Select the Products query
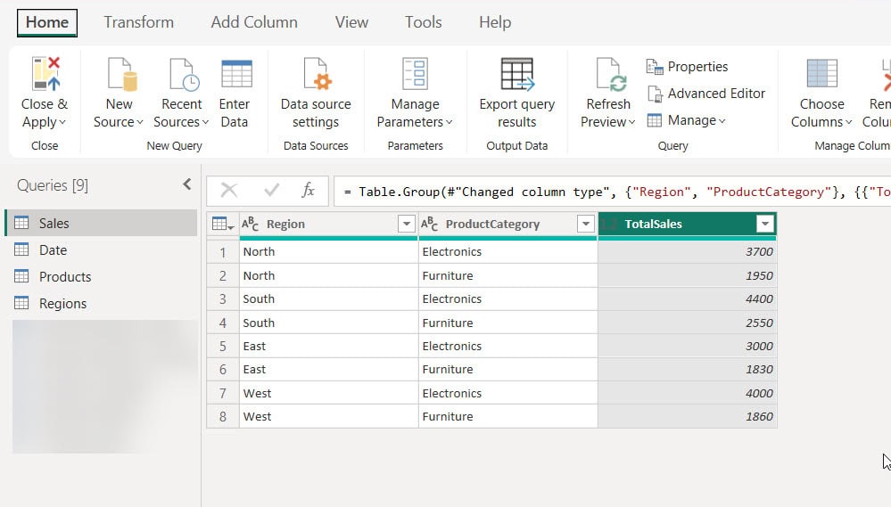Screen dimensions: 891x507 point(102,276)
